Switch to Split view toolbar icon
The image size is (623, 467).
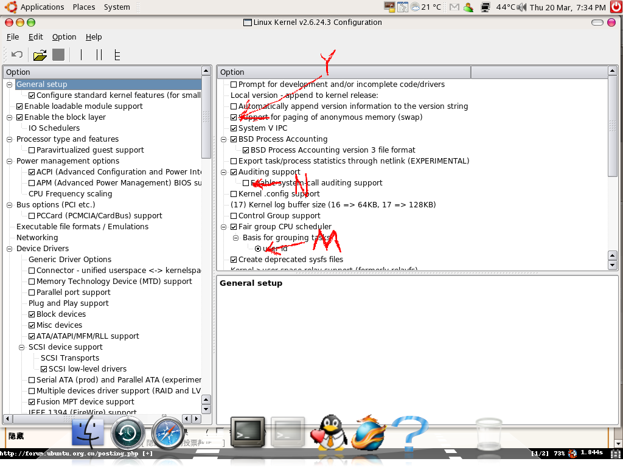(99, 55)
